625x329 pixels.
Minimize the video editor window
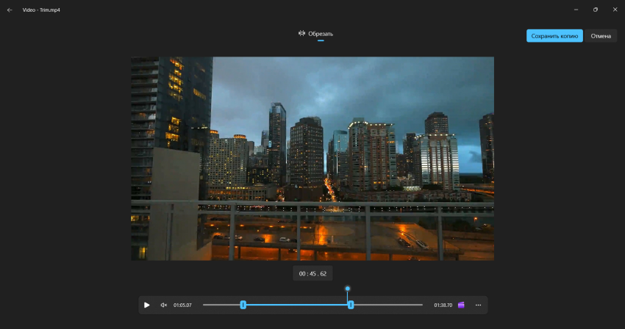pyautogui.click(x=576, y=10)
